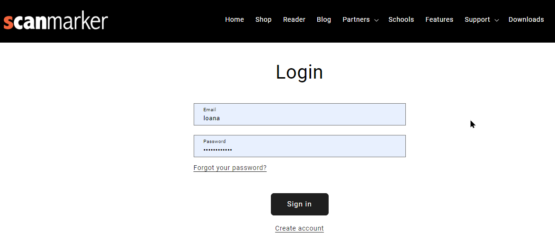Visit the Blog page
Screen dimensions: 555x250
[324, 19]
